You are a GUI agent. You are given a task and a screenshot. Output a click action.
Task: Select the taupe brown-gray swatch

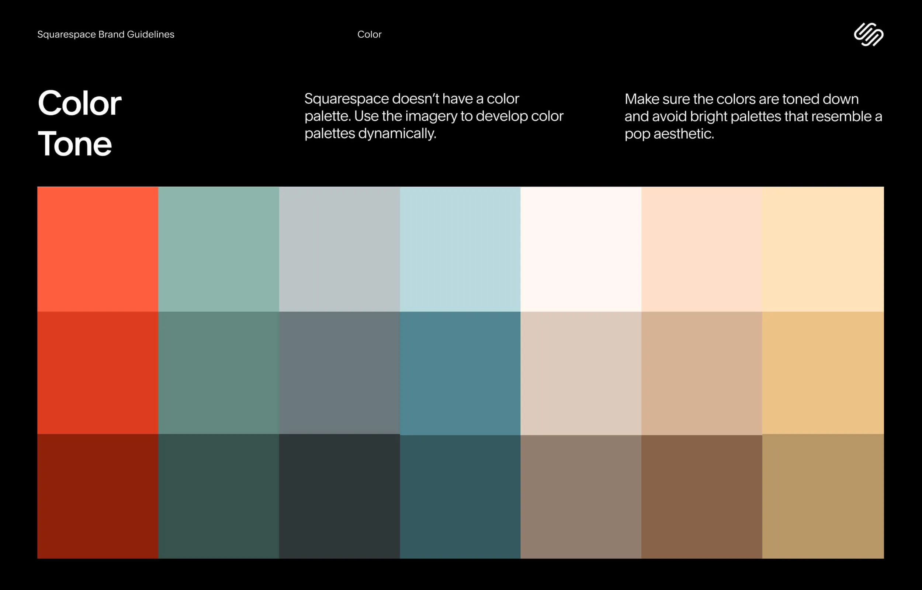point(581,497)
